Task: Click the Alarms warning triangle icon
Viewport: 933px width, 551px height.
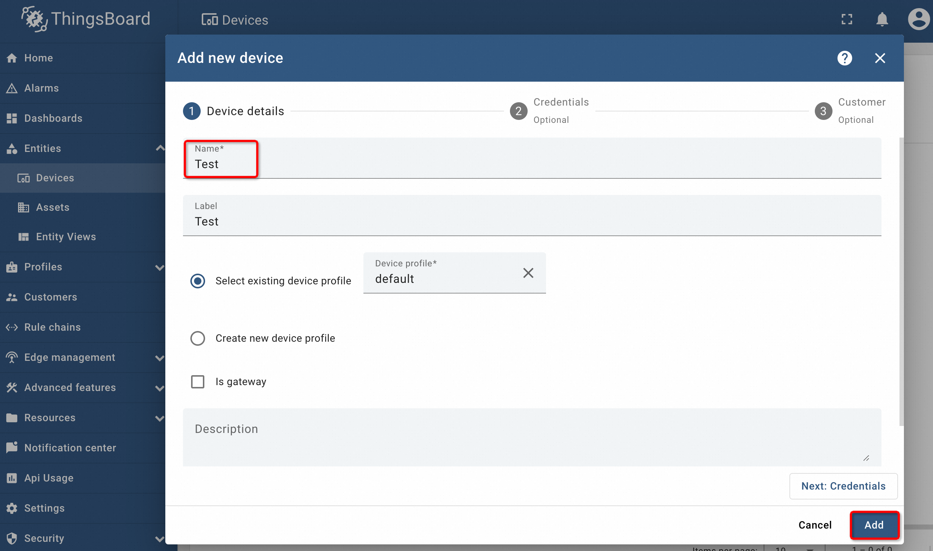Action: 12,88
